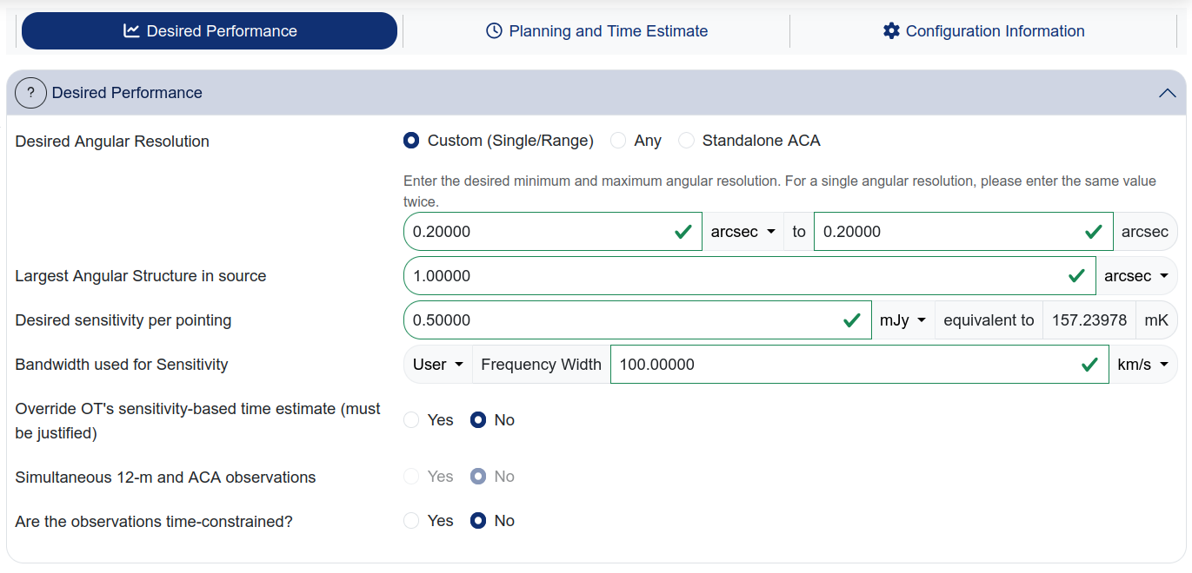This screenshot has width=1192, height=573.
Task: Choose Standalone ACA radio option
Action: [686, 141]
